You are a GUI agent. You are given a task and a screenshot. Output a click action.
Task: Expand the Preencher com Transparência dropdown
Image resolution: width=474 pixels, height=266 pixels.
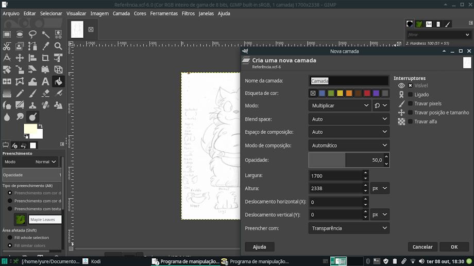(x=349, y=228)
